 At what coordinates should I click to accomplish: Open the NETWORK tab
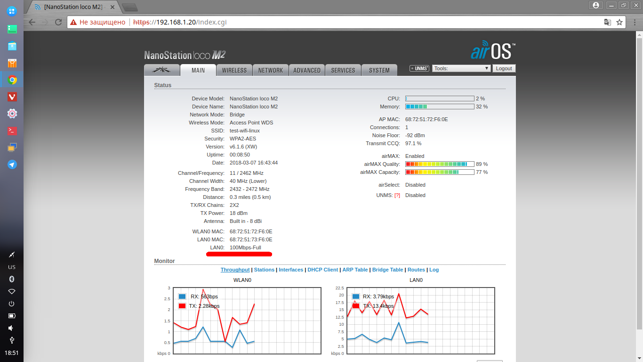point(271,70)
